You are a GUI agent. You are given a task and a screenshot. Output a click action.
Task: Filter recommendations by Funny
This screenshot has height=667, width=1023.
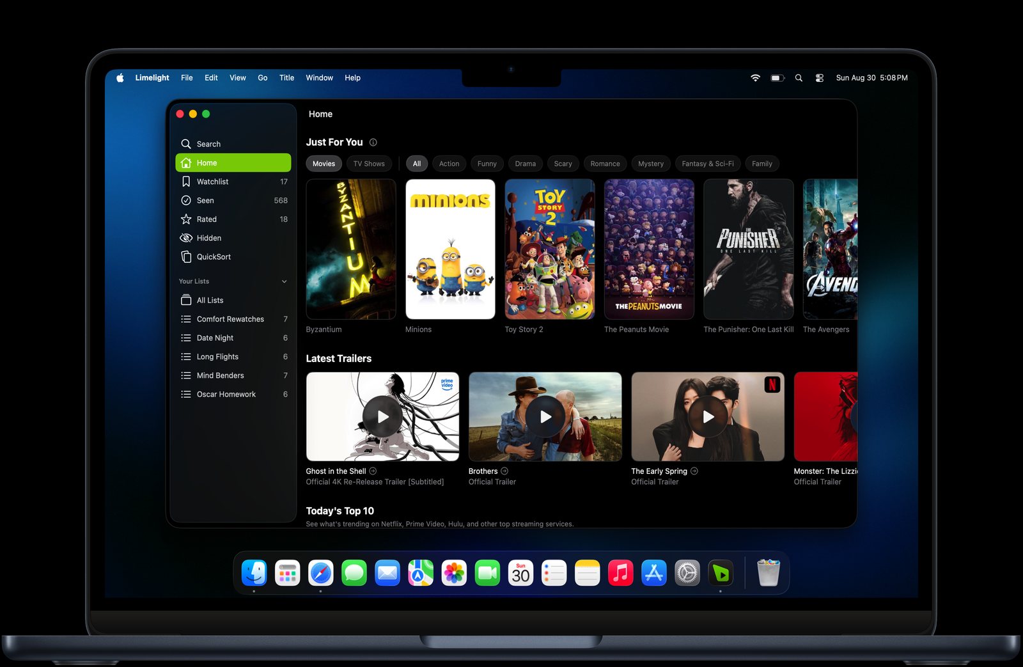[x=487, y=164]
